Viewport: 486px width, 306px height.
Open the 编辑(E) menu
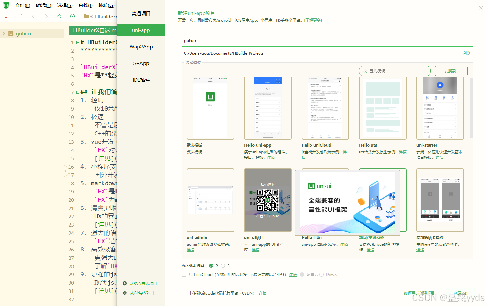[44, 5]
